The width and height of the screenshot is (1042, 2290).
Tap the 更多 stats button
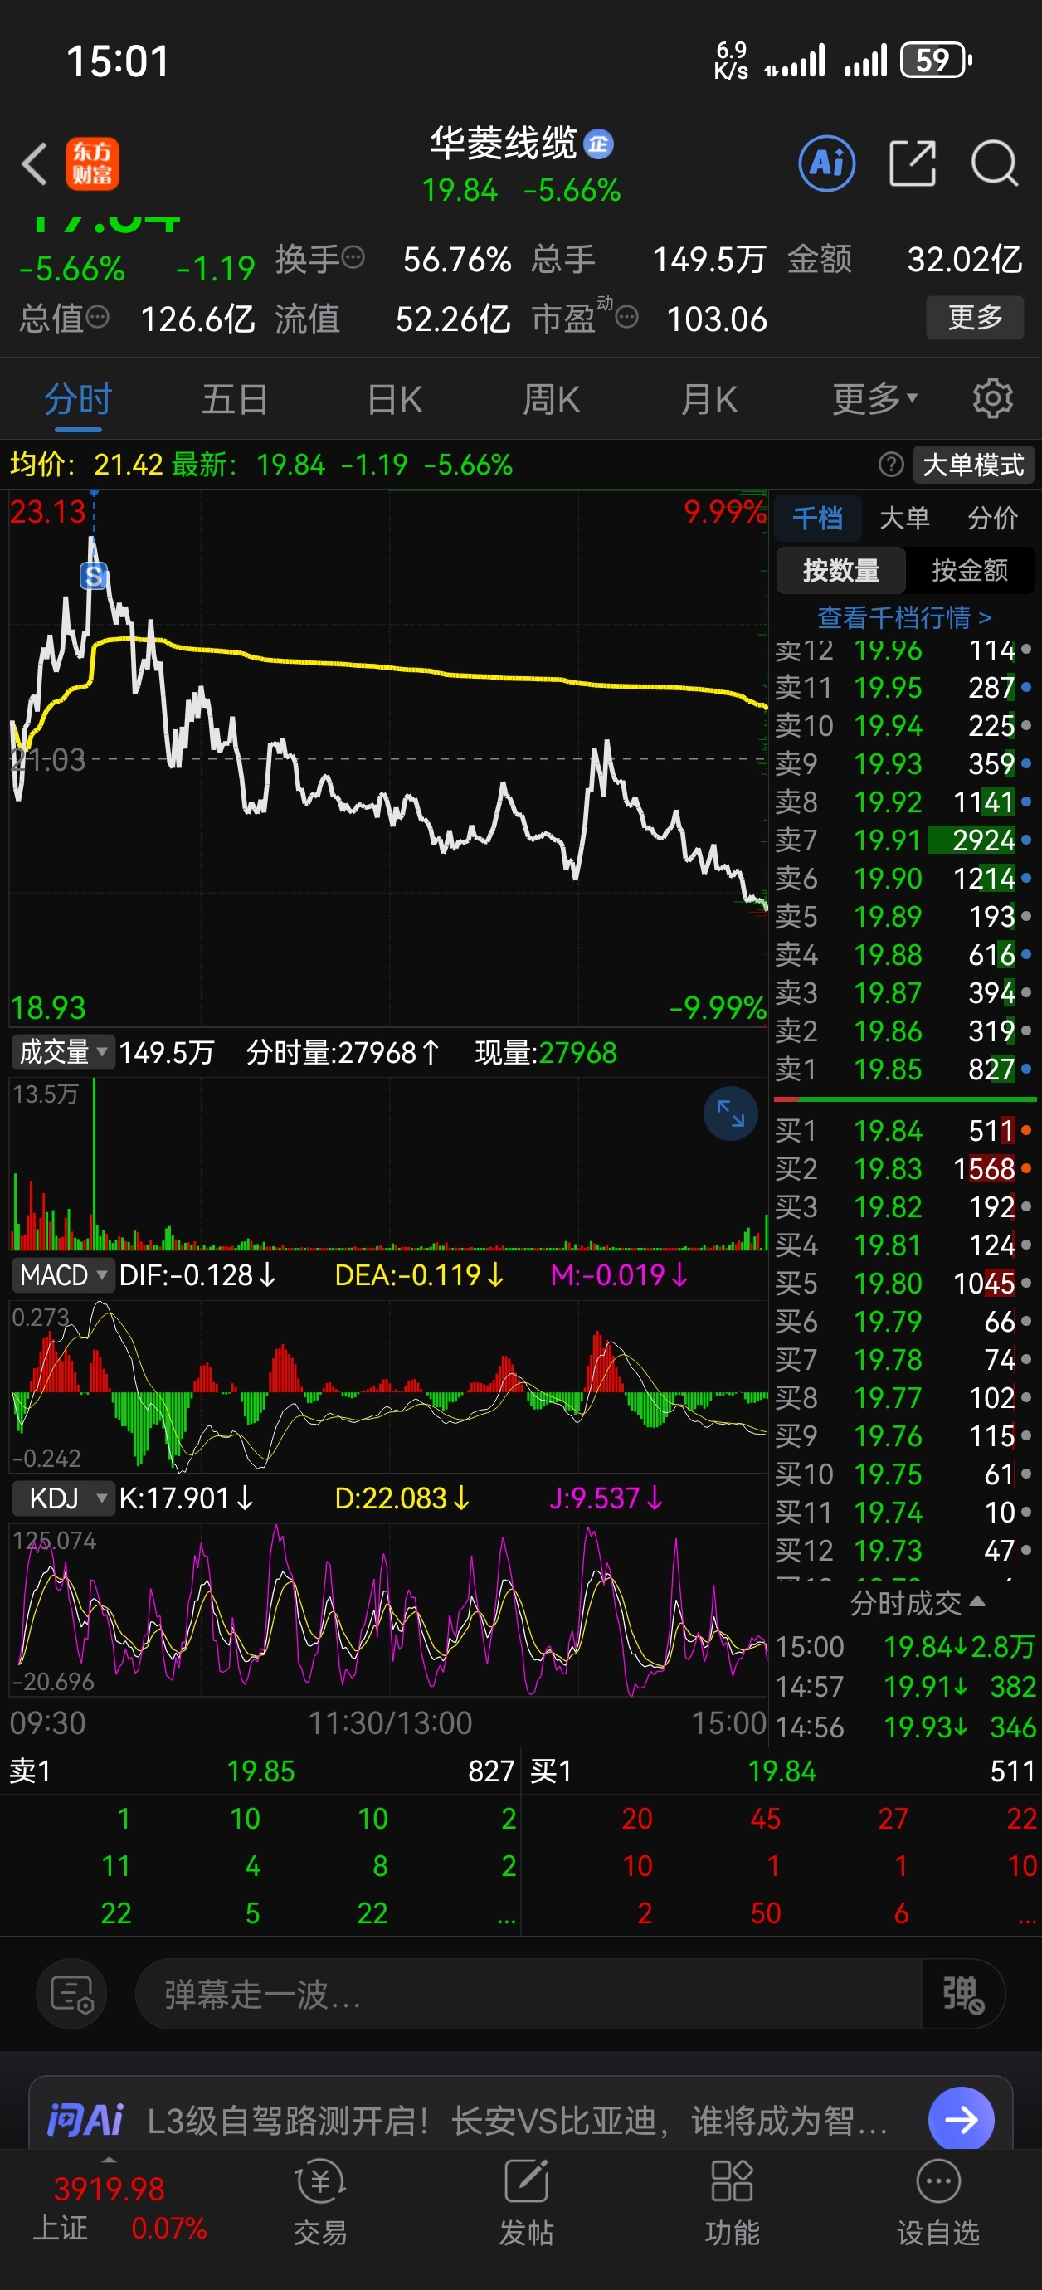click(x=975, y=316)
